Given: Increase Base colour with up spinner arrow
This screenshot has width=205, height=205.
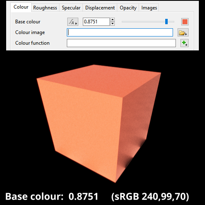Looking at the screenshot, I should tap(112, 20).
